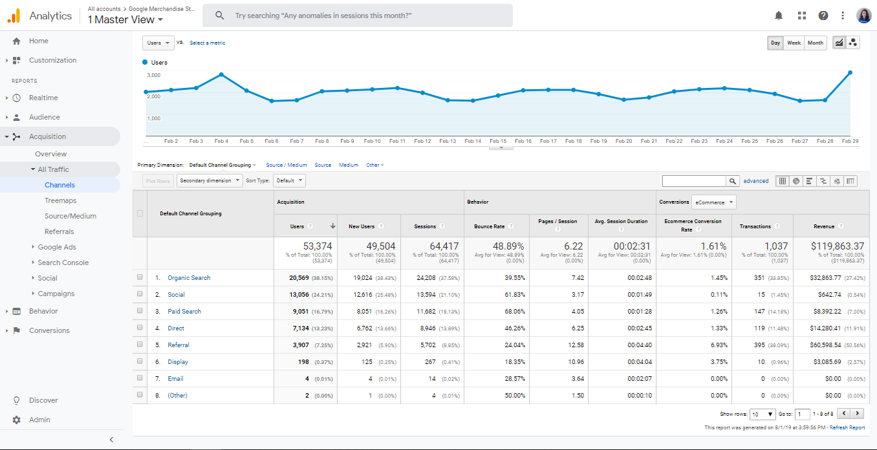Open the Help question mark menu

pyautogui.click(x=823, y=16)
